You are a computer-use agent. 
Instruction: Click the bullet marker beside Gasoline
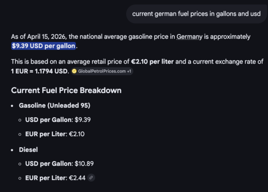point(12,106)
